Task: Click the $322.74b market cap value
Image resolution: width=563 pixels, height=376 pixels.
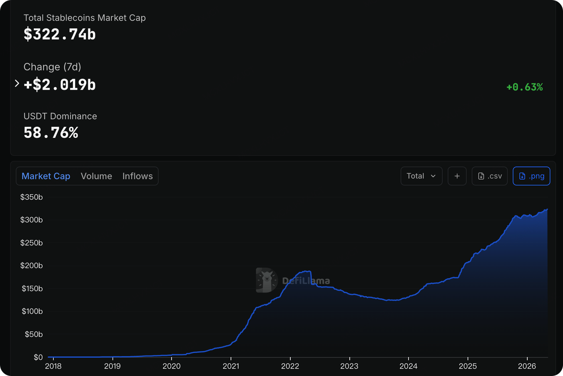Action: tap(60, 34)
